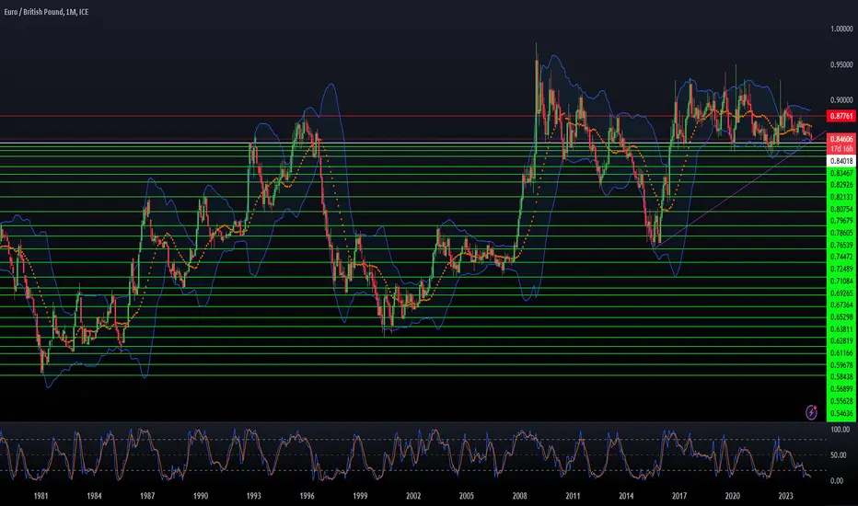
Task: Select the 2017 time axis marker
Action: coord(679,496)
